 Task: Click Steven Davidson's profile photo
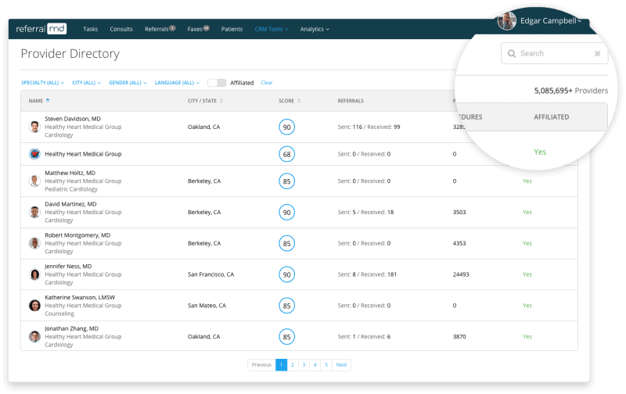(x=34, y=127)
